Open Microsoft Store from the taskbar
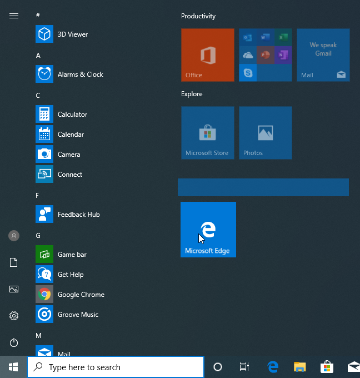The height and width of the screenshot is (378, 360). (x=327, y=367)
